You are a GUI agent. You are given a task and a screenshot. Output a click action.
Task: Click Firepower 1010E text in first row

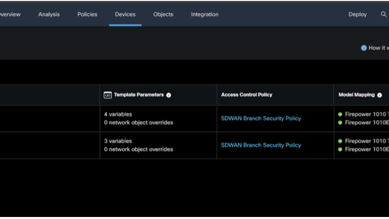coord(367,123)
